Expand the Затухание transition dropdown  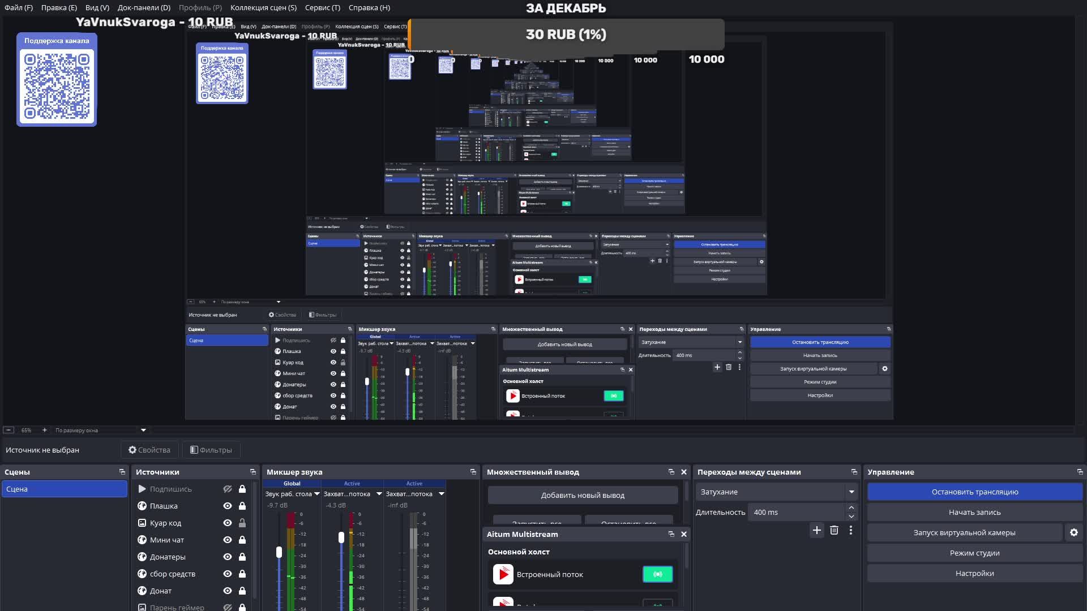(851, 492)
